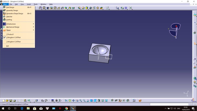Open the Edit menu
197x111 pixels.
(x=16, y=4)
